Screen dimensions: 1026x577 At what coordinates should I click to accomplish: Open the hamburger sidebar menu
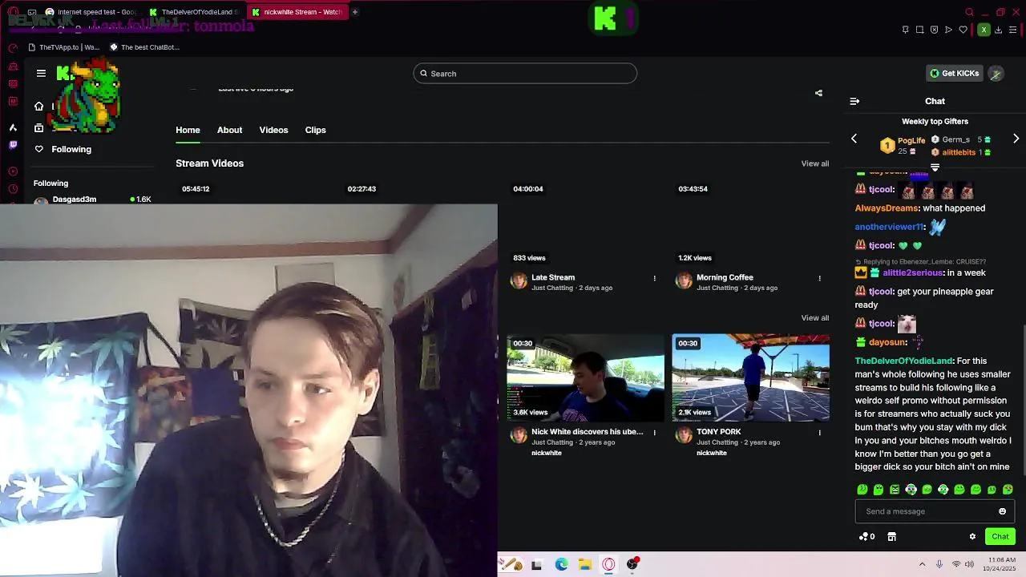point(41,74)
